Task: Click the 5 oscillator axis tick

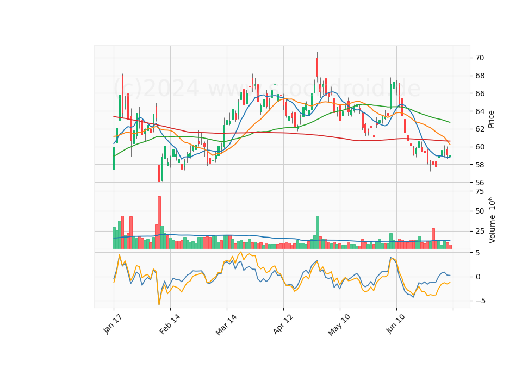Action: pos(478,253)
